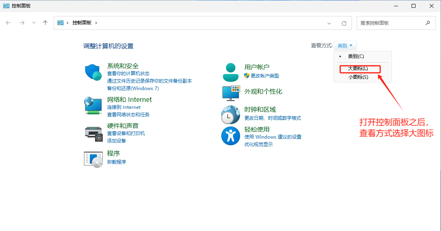Go up one folder level

(46, 23)
